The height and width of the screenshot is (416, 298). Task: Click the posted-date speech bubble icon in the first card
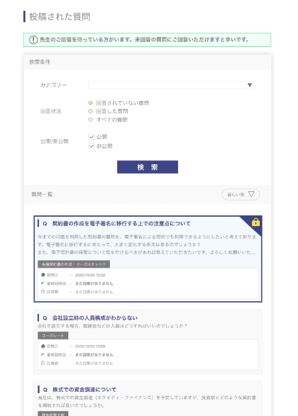point(43,275)
